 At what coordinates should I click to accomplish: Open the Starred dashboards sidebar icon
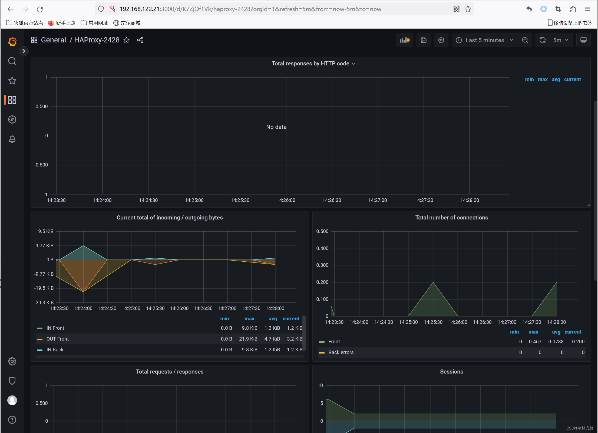pos(12,81)
